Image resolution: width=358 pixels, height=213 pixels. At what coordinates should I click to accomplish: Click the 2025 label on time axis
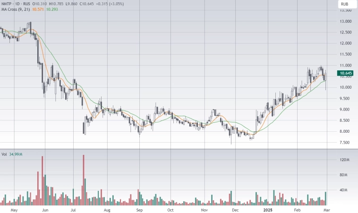coord(268,210)
